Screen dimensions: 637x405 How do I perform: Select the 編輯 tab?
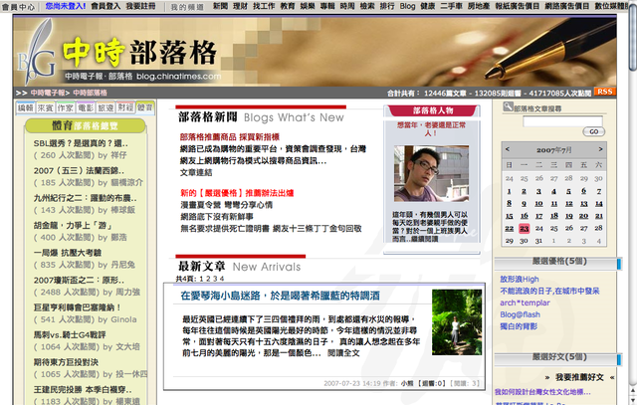26,107
